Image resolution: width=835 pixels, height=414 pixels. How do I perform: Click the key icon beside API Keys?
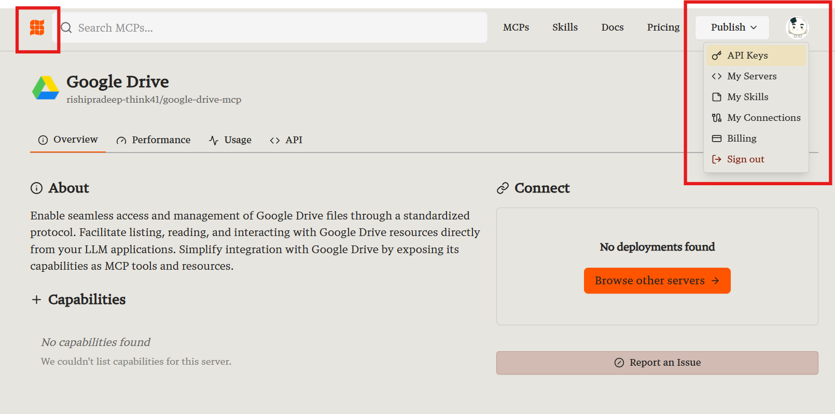[x=717, y=56]
